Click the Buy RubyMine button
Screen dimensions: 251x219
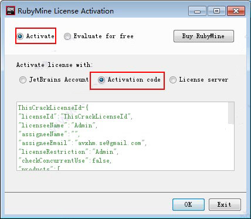pos(203,36)
